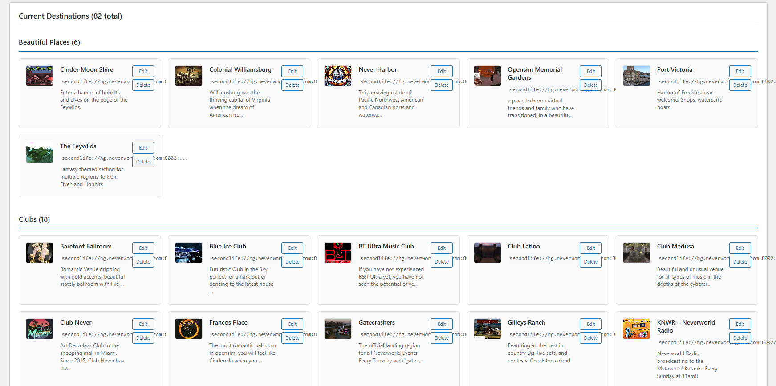
Task: Click the Clubs (18) section heading
Action: (x=34, y=219)
